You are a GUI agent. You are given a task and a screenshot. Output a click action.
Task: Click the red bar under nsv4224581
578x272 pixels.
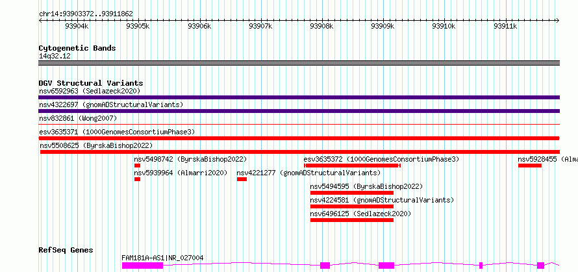point(352,206)
